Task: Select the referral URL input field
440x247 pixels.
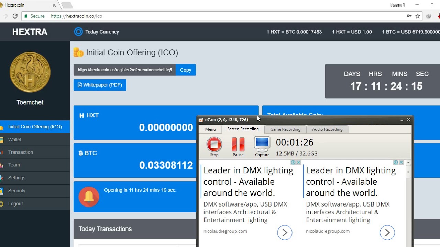Action: (124, 70)
